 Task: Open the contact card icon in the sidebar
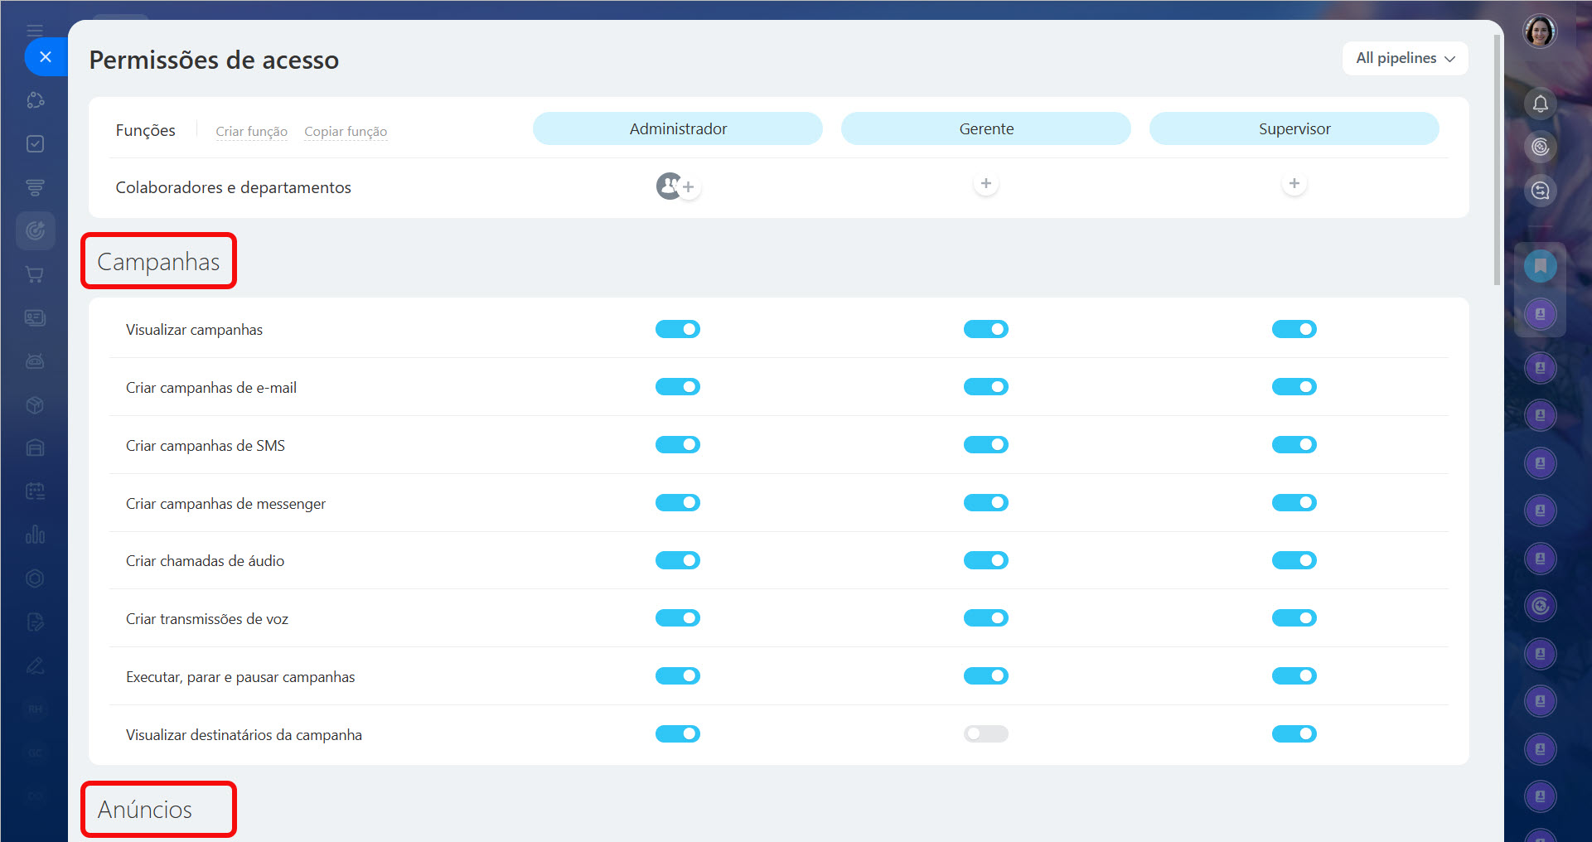[x=35, y=317]
